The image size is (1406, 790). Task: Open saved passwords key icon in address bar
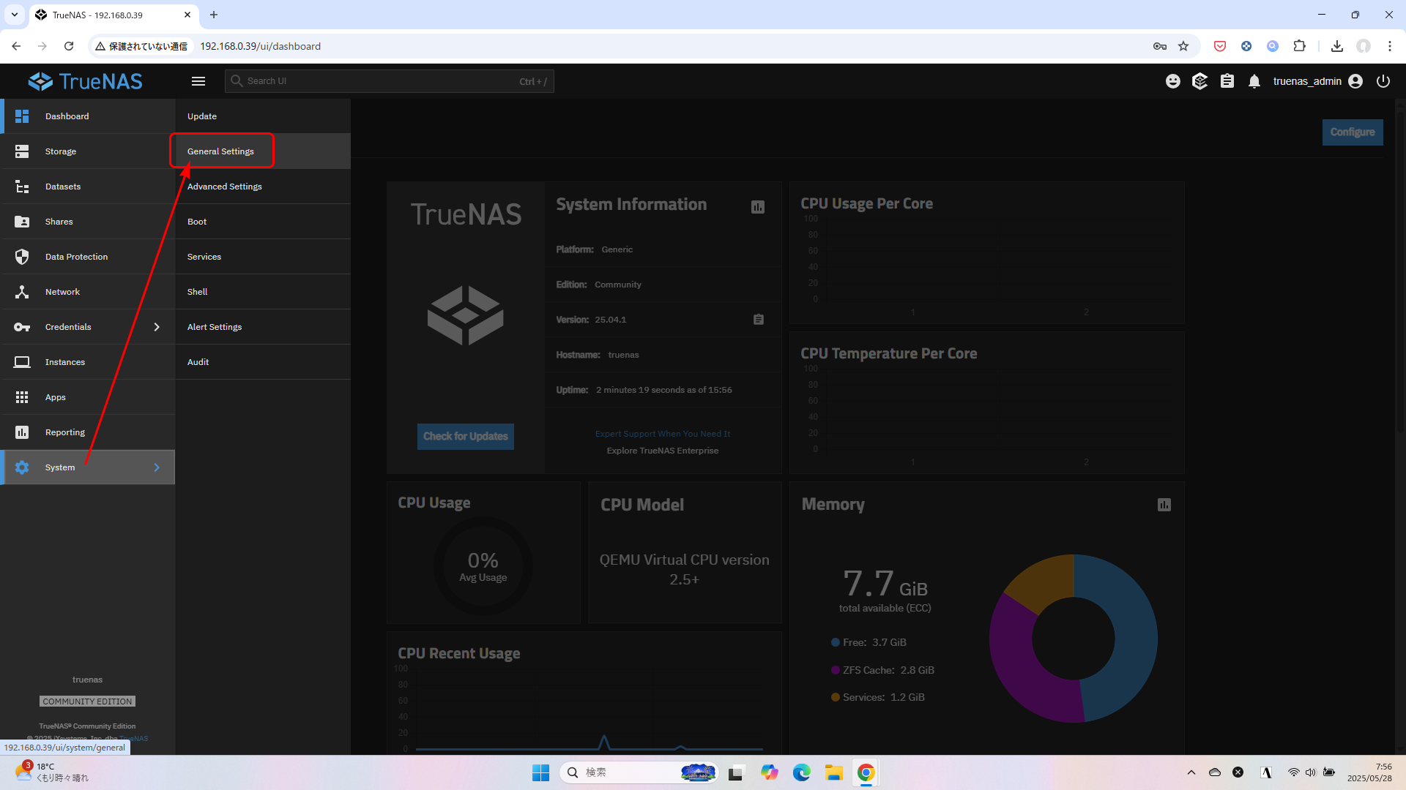tap(1160, 46)
